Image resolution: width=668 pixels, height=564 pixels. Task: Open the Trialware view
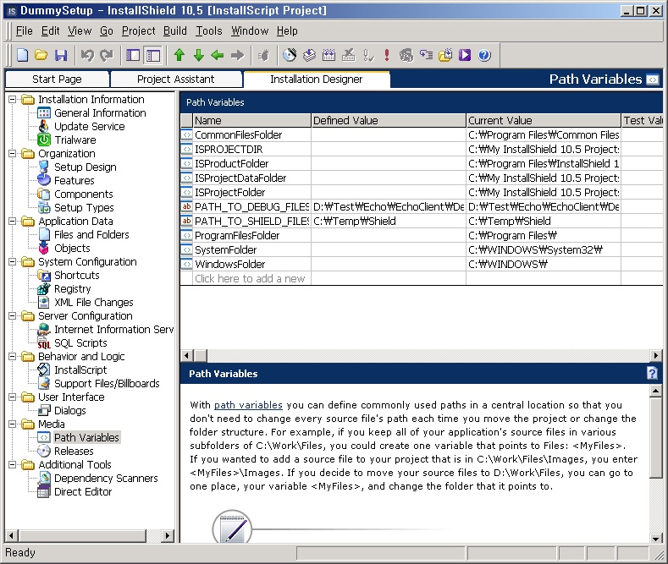[75, 140]
